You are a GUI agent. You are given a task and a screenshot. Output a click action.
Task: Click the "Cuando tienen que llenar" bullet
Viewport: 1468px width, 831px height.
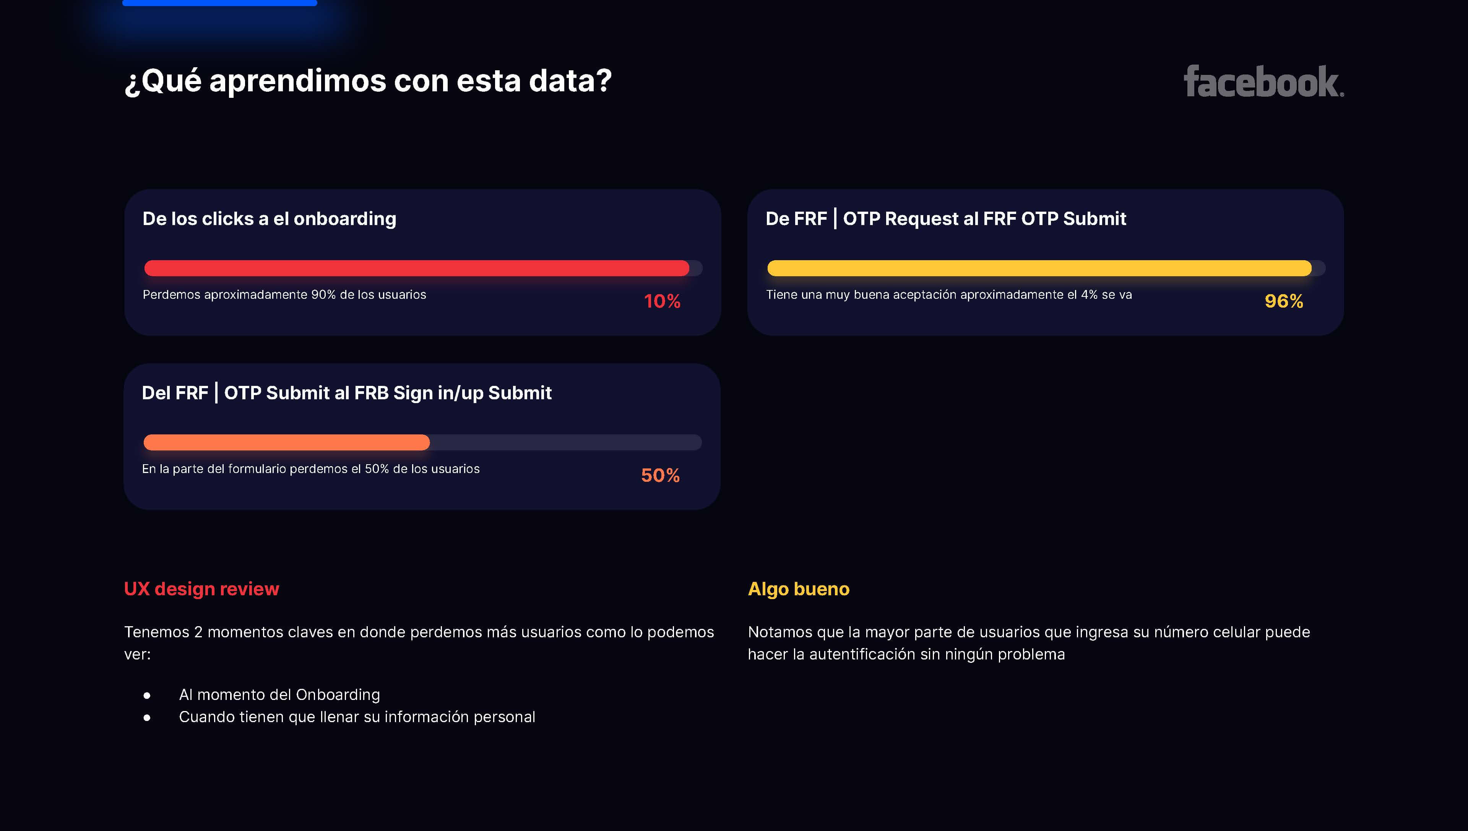pos(357,717)
